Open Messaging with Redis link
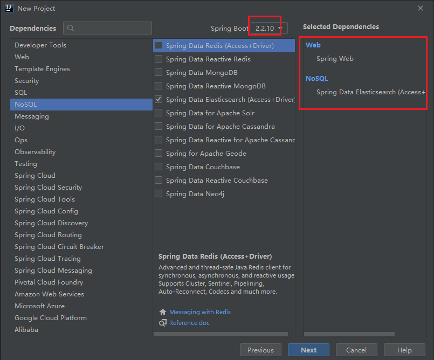The width and height of the screenshot is (434, 360). [200, 312]
